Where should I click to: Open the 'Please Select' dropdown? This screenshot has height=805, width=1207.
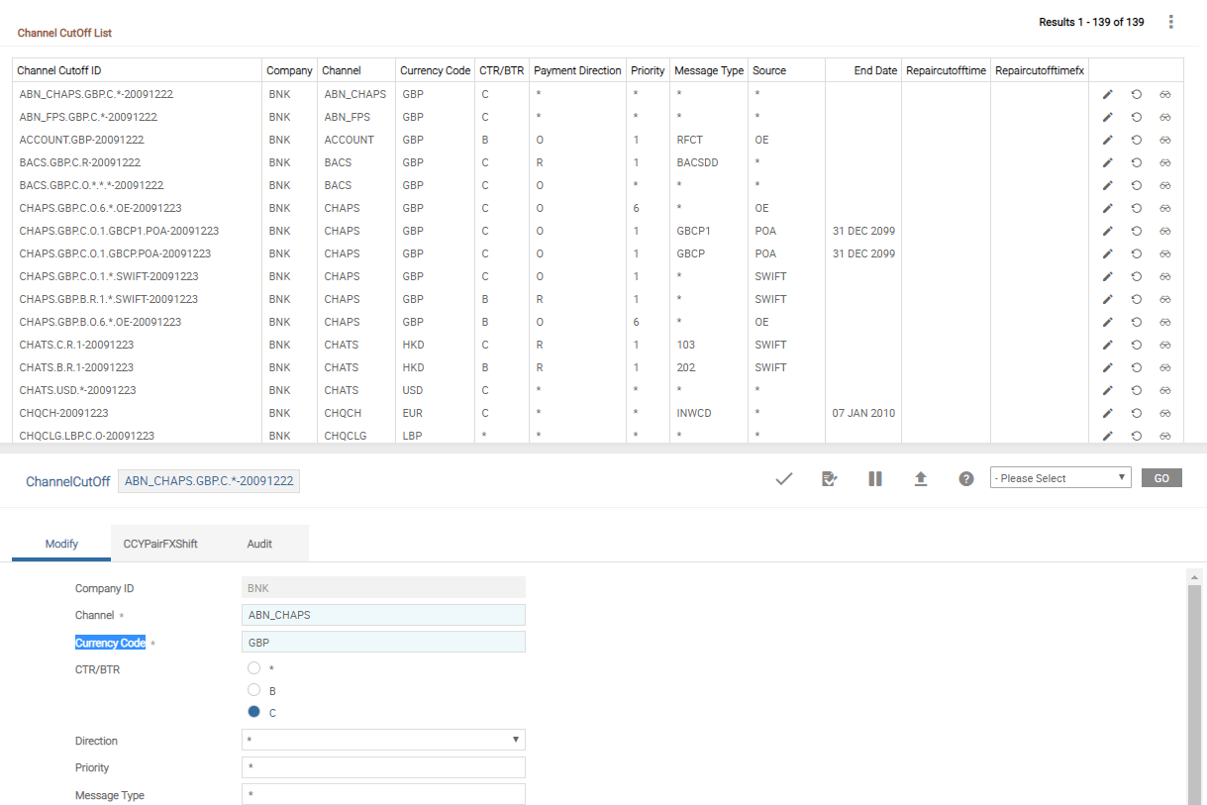pyautogui.click(x=1059, y=478)
